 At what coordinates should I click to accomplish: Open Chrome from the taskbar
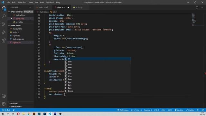pos(29,114)
